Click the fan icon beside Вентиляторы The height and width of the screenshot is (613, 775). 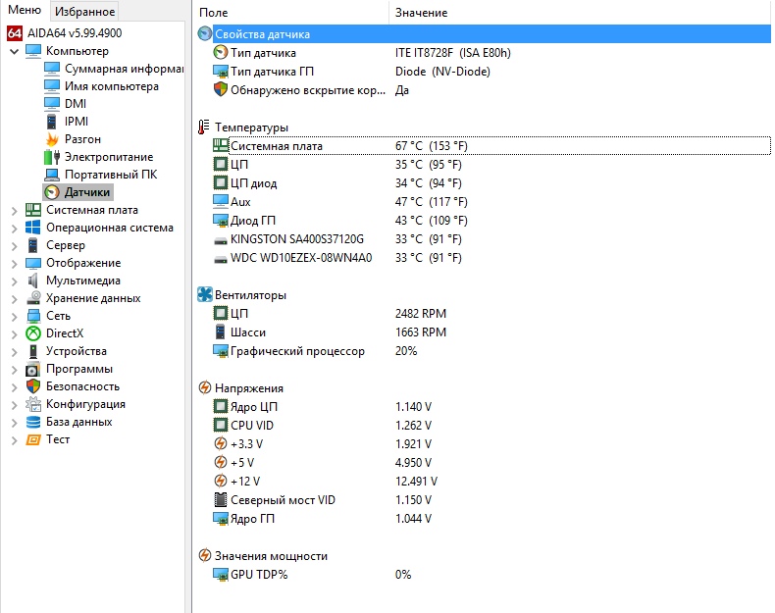coord(205,295)
